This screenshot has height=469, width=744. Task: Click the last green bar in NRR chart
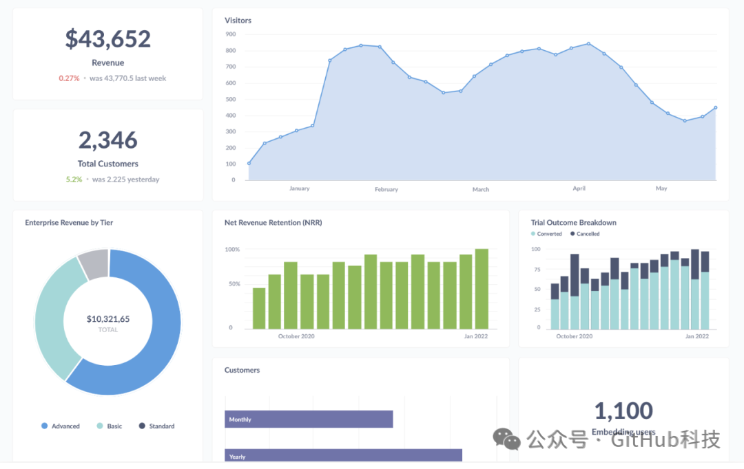(x=482, y=289)
